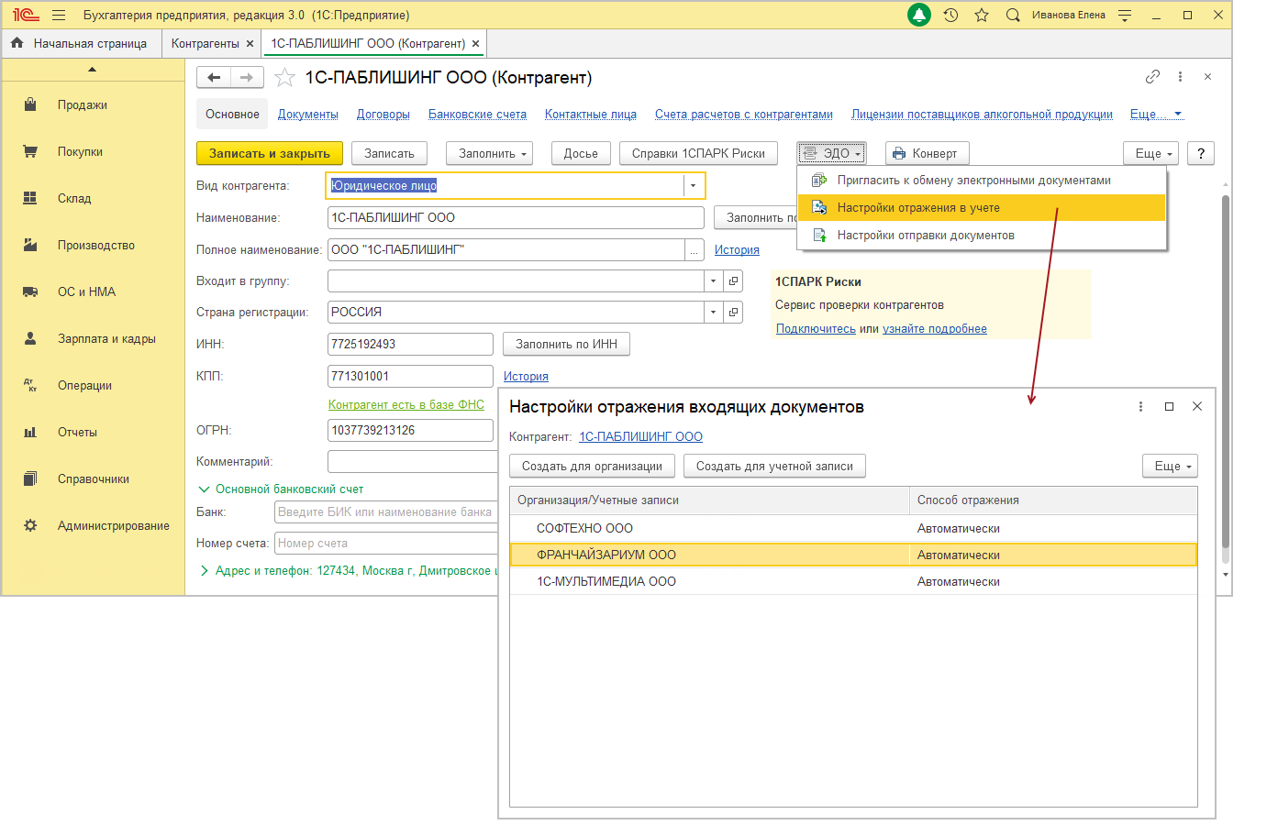The width and height of the screenshot is (1278, 825).
Task: Click Создать для организации button
Action: [x=592, y=466]
